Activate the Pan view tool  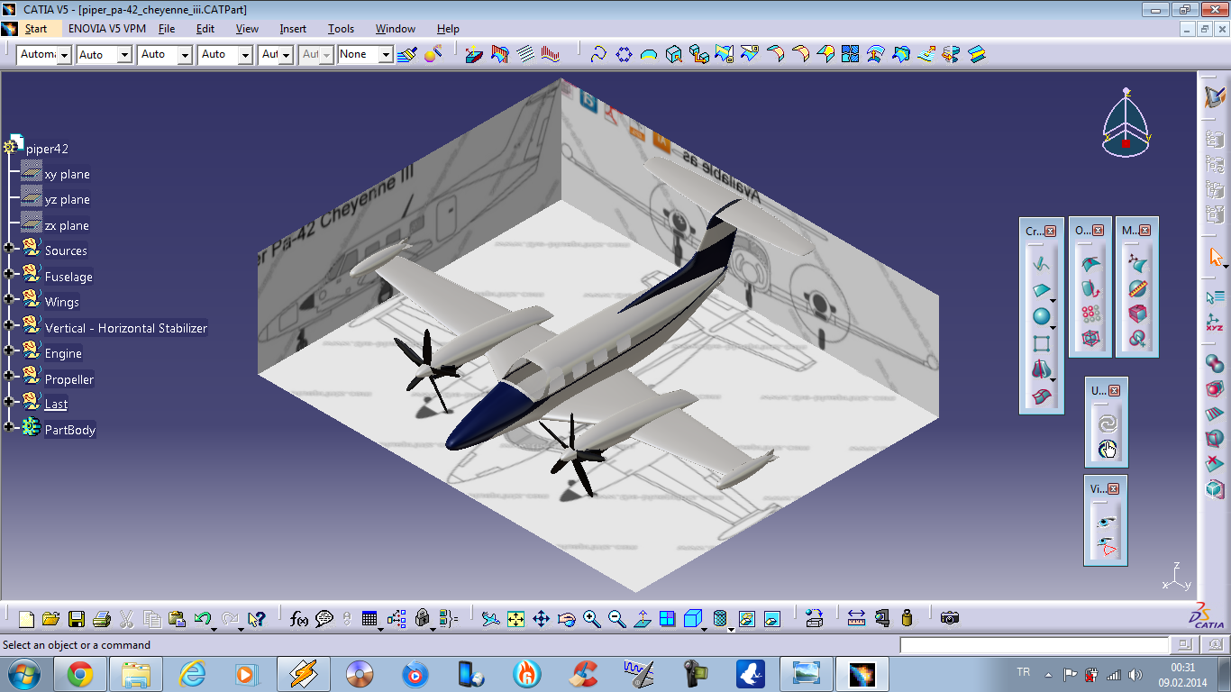(541, 619)
